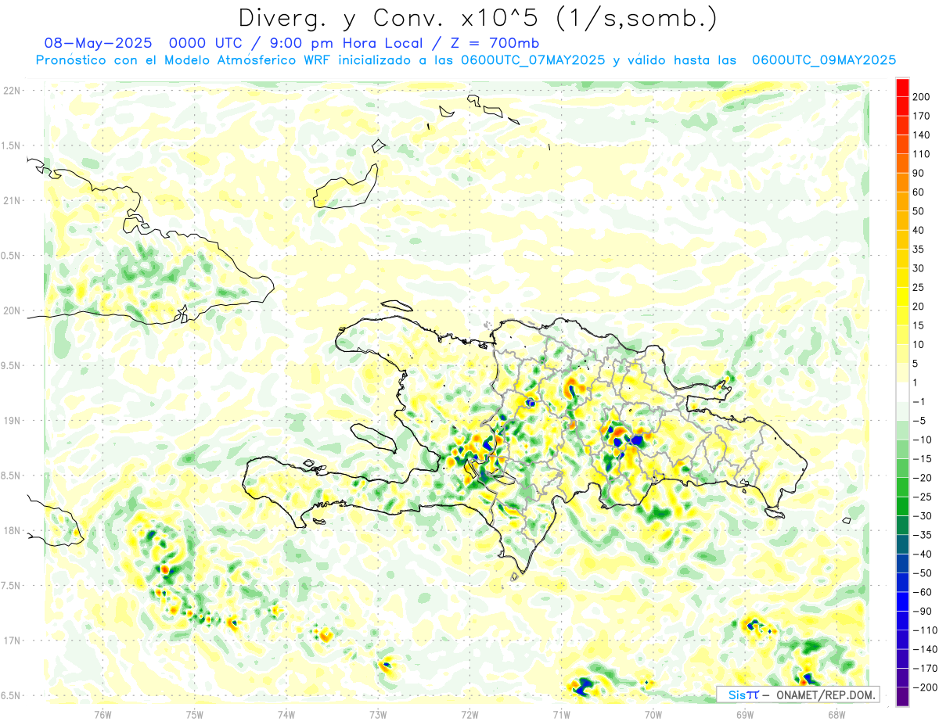Click the "76W" longitude label
The height and width of the screenshot is (725, 939).
pos(103,714)
